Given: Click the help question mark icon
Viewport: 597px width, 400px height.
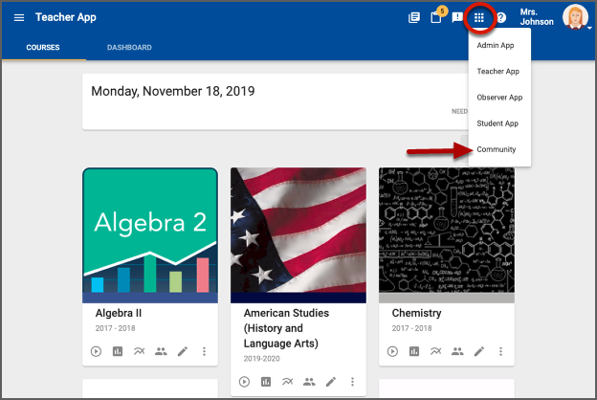Looking at the screenshot, I should tap(500, 18).
